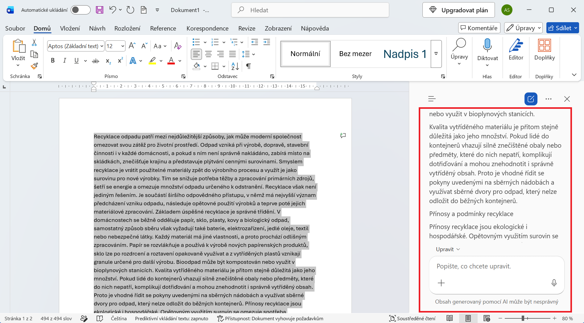Switch to Soustředěné čtení focus mode

coord(412,318)
